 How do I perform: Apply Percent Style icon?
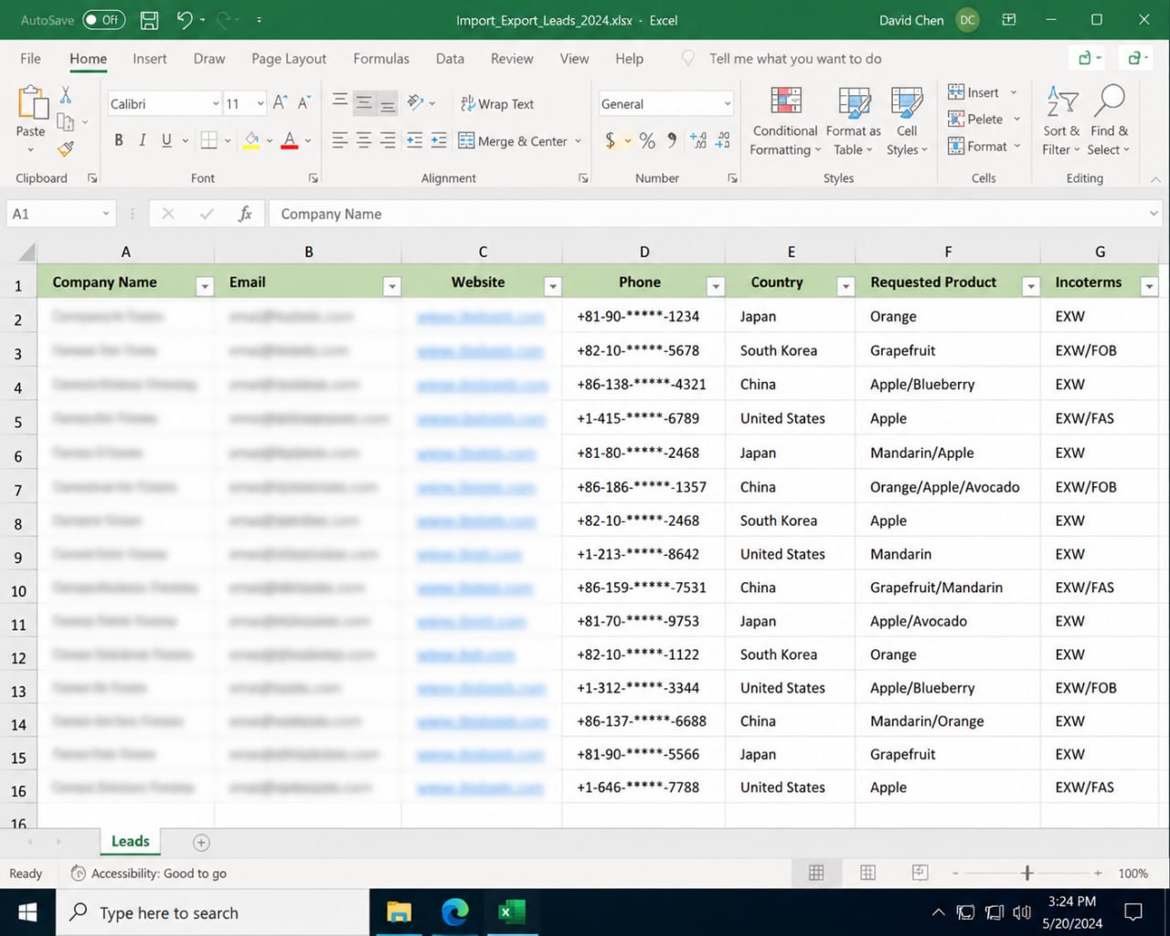tap(647, 140)
